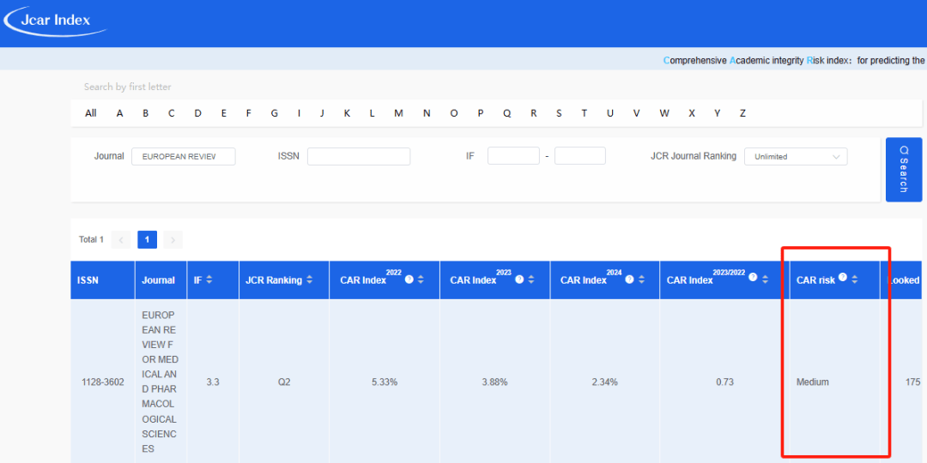
Task: Click the help icon beside CAR Index 2024
Action: (x=629, y=280)
